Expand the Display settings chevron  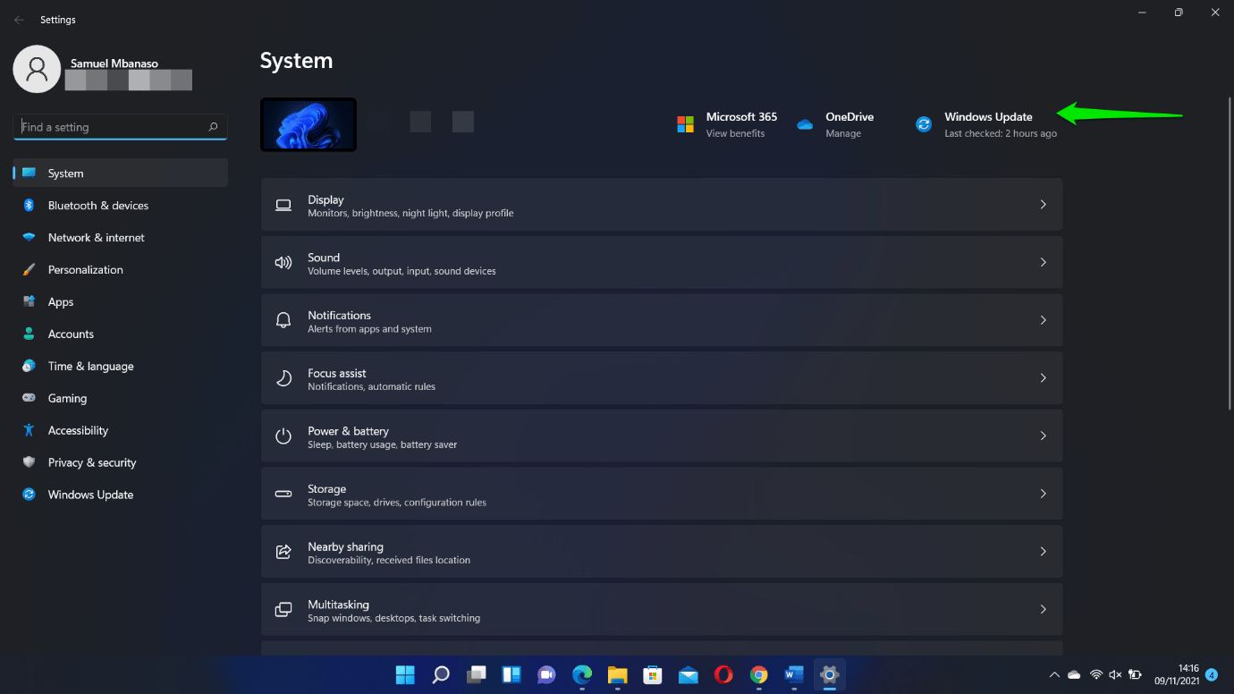point(1043,205)
